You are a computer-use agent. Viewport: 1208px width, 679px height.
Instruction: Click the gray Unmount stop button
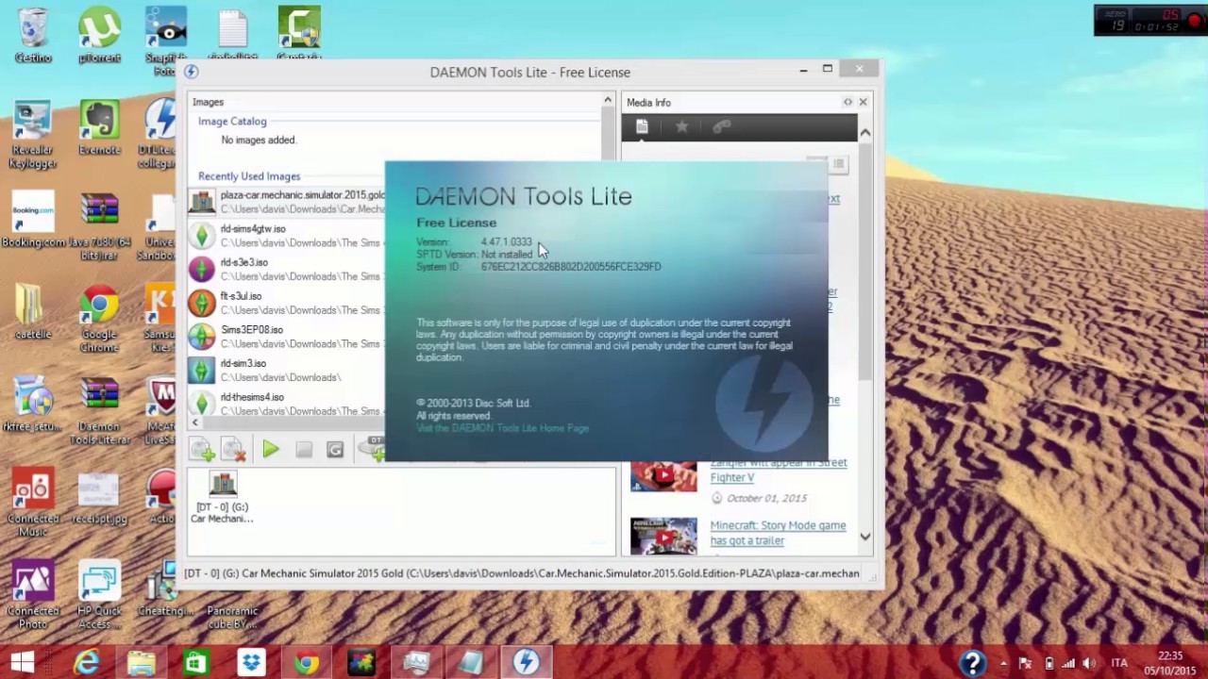[x=303, y=450]
